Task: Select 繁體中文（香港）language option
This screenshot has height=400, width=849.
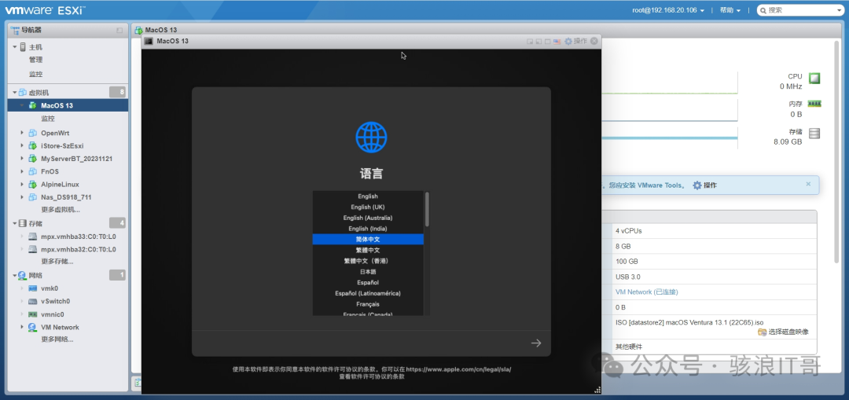Action: [x=368, y=261]
